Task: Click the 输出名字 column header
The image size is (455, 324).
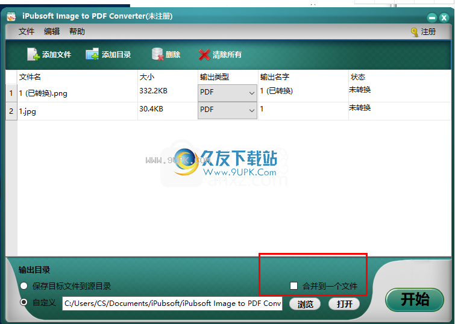Action: tap(275, 77)
